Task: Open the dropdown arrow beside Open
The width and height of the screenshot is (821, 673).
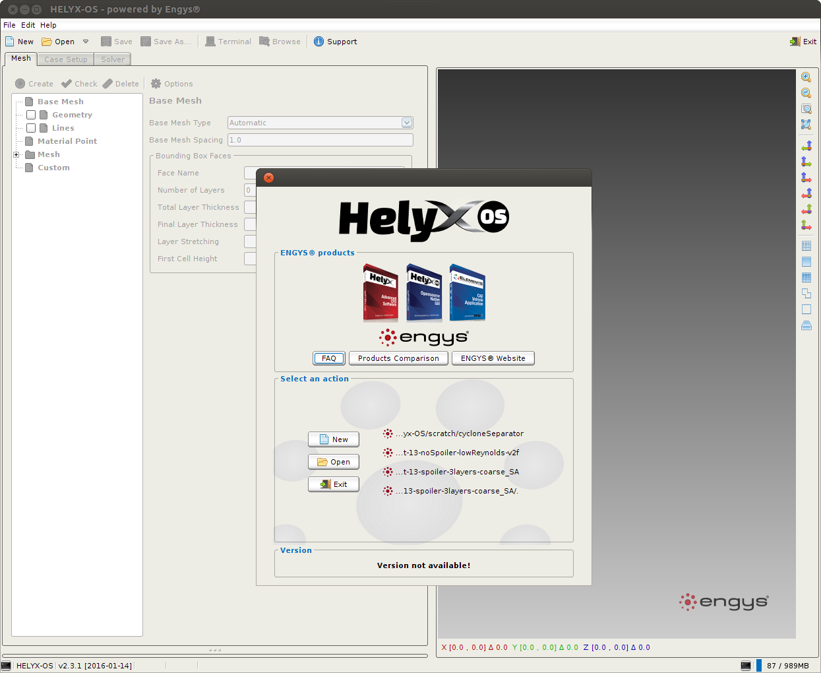Action: click(86, 42)
